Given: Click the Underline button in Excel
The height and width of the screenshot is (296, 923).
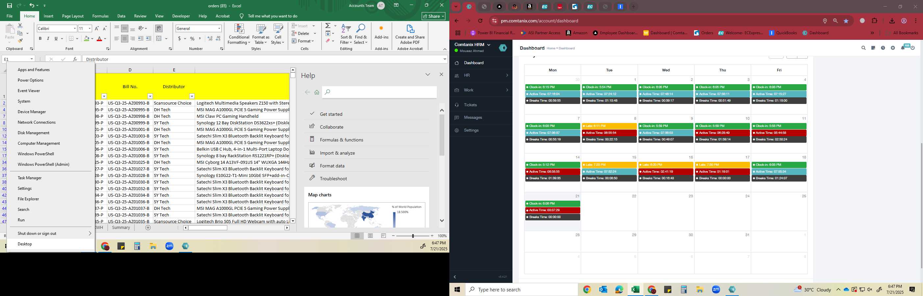Looking at the screenshot, I should [x=56, y=38].
